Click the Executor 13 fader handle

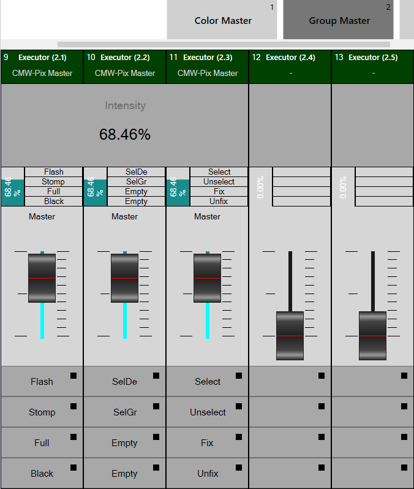[372, 335]
